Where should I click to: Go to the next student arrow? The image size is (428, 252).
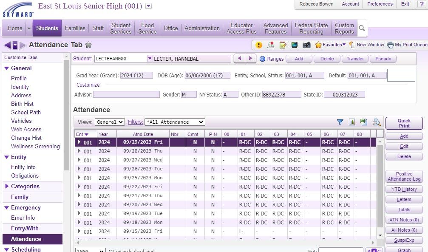click(251, 59)
